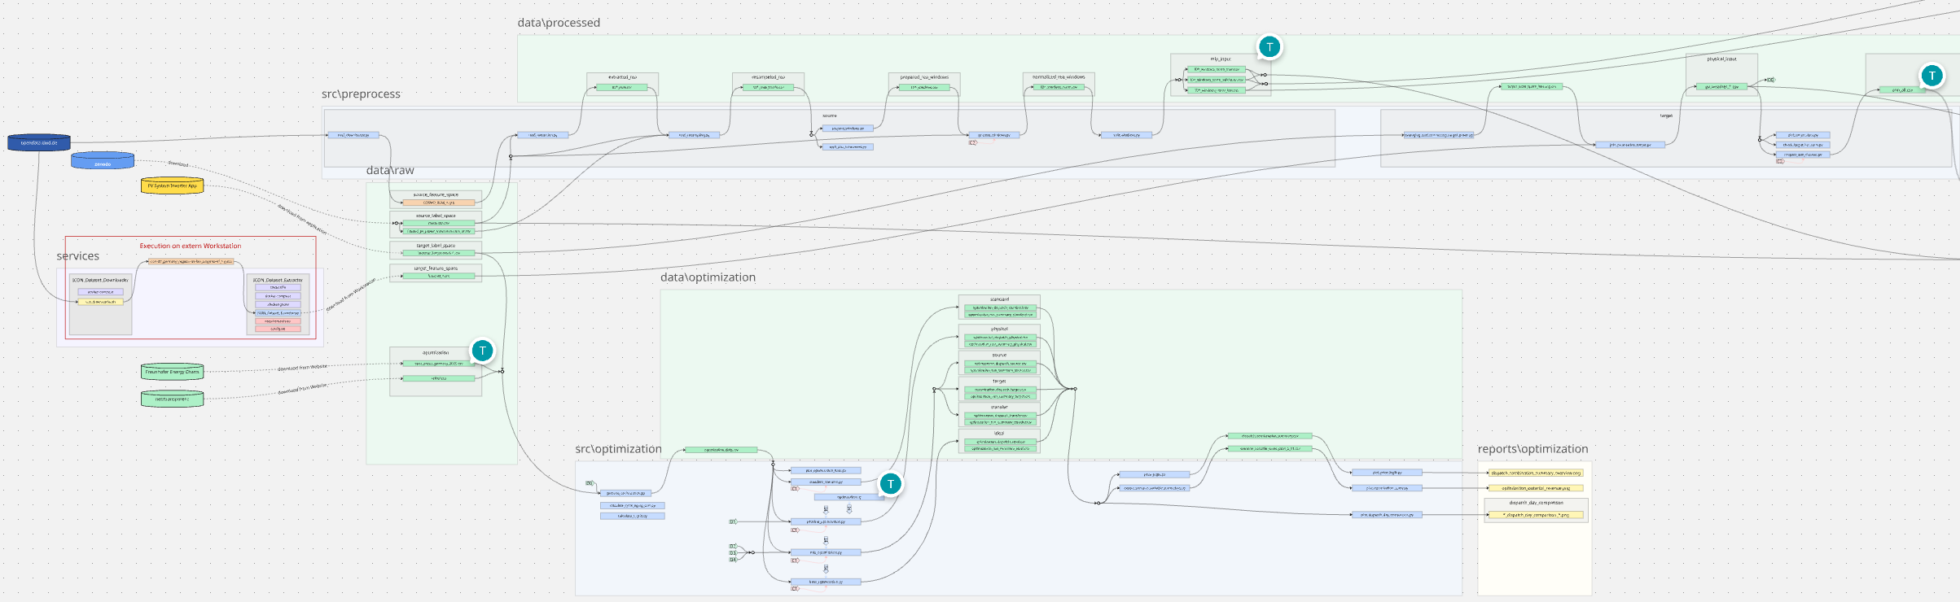The image size is (1960, 602).
Task: Click the download from Workstation connector label
Action: click(351, 295)
